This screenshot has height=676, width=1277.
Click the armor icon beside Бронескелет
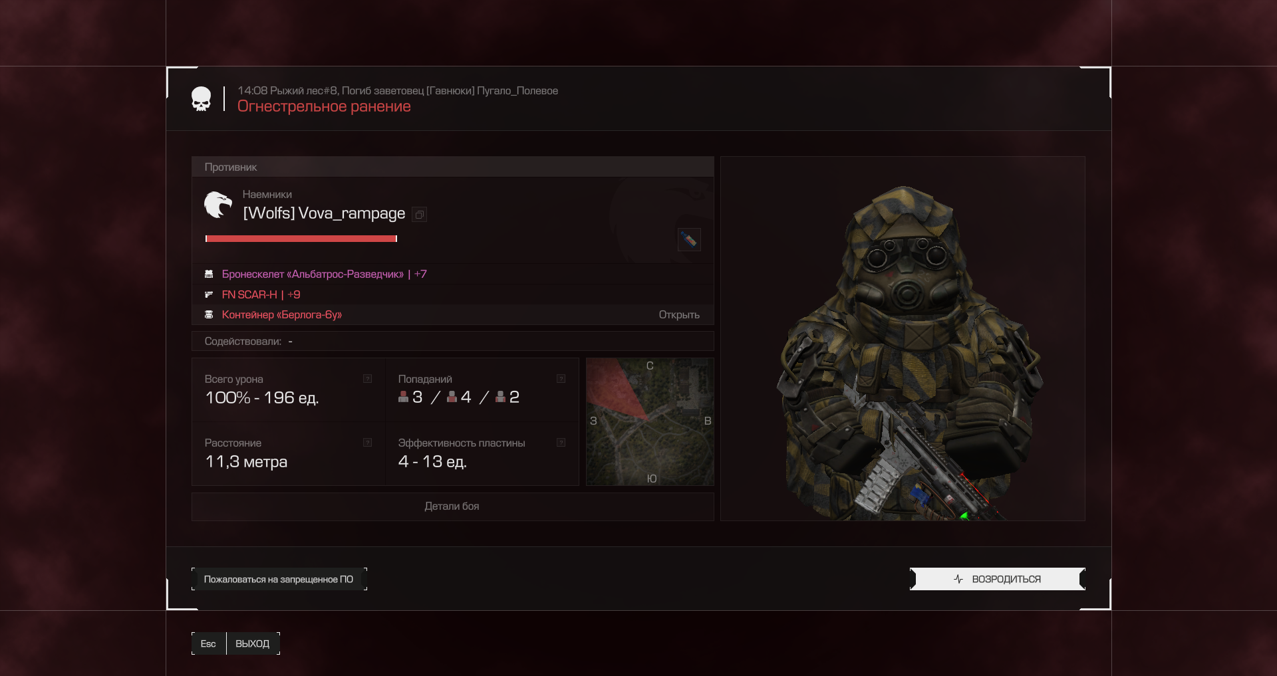[209, 274]
